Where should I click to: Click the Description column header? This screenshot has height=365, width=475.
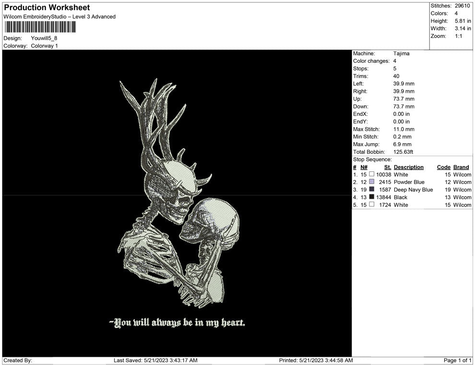coord(408,167)
